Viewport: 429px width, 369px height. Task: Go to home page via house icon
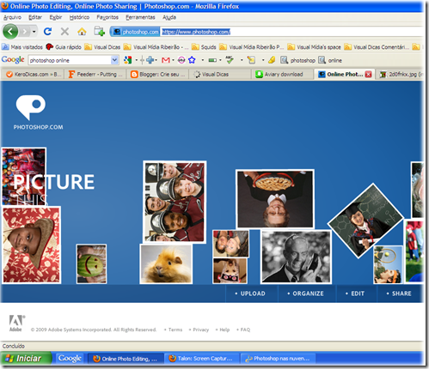82,32
